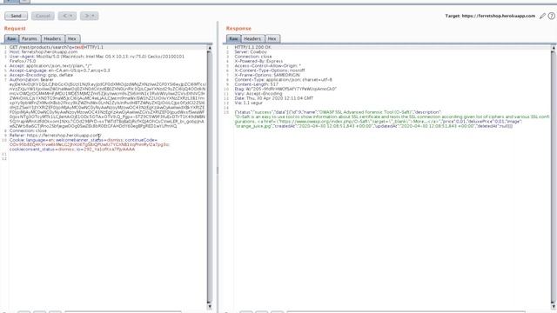The height and width of the screenshot is (313, 557).
Task: Click the 'X-Content-Type-Options: nosniff' response line
Action: pyautogui.click(x=270, y=70)
